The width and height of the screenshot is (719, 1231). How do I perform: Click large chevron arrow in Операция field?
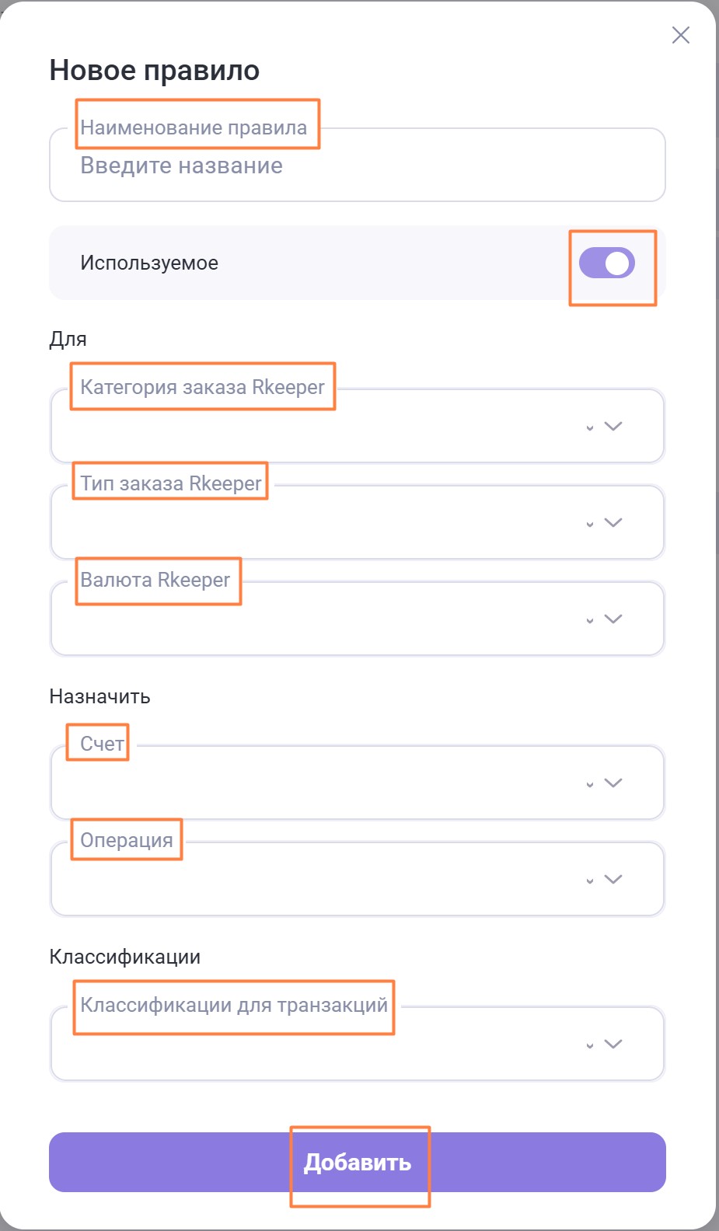pyautogui.click(x=613, y=879)
